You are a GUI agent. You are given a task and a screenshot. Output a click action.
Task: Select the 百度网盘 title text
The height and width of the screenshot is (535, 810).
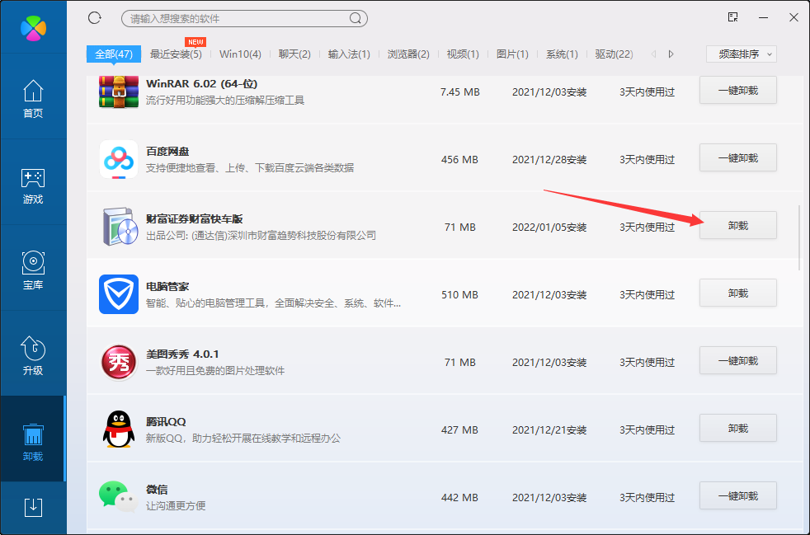point(167,152)
